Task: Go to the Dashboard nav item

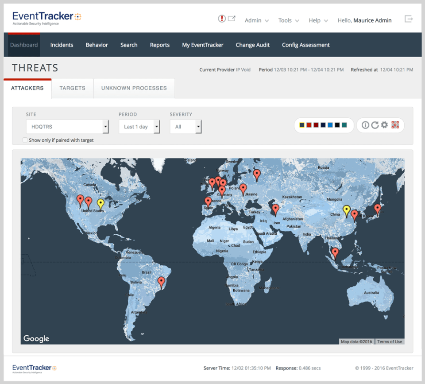Action: click(x=24, y=45)
